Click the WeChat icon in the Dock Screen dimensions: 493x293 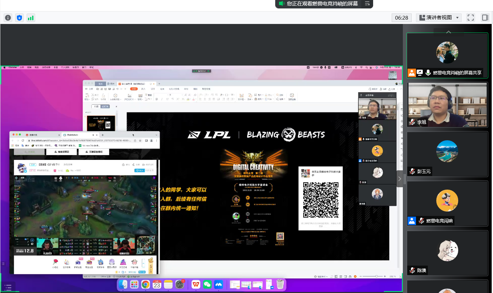coord(207,285)
